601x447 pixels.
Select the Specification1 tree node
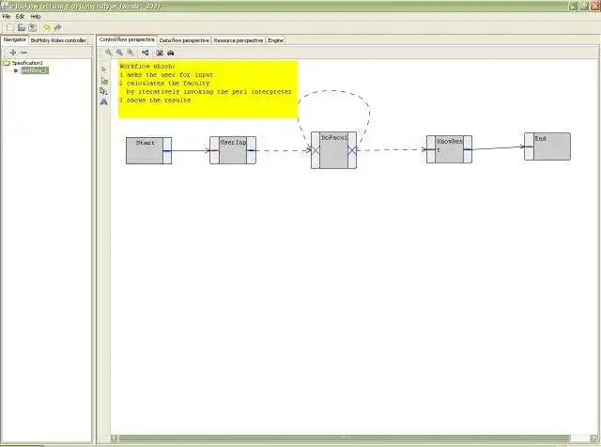pyautogui.click(x=27, y=63)
